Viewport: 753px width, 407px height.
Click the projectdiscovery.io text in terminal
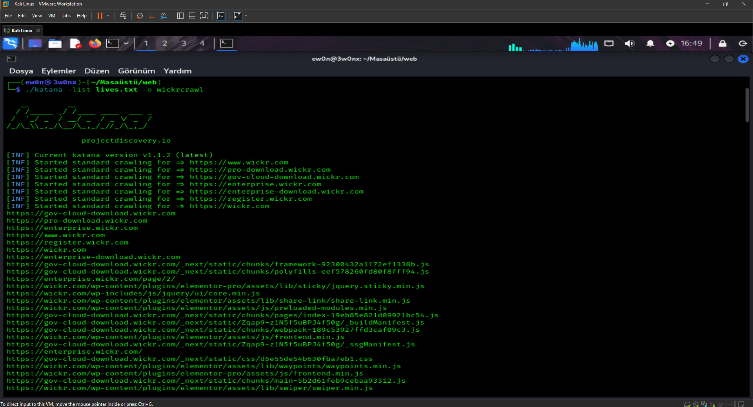click(126, 140)
